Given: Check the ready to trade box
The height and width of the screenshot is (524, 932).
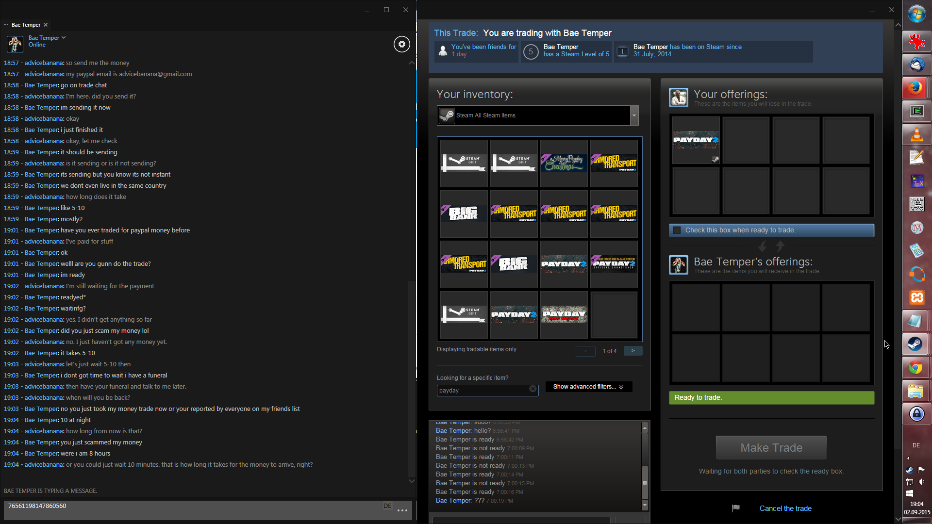Looking at the screenshot, I should coord(677,230).
